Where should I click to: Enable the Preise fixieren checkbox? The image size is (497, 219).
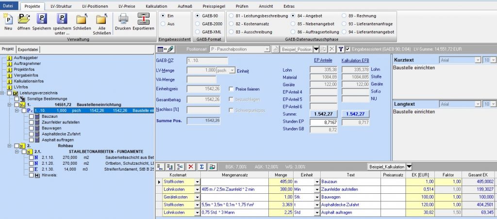pyautogui.click(x=231, y=89)
